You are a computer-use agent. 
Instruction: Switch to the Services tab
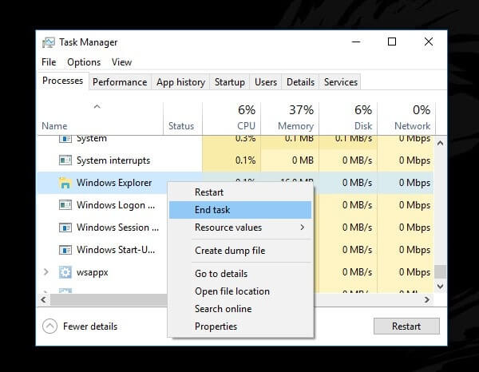coord(341,82)
